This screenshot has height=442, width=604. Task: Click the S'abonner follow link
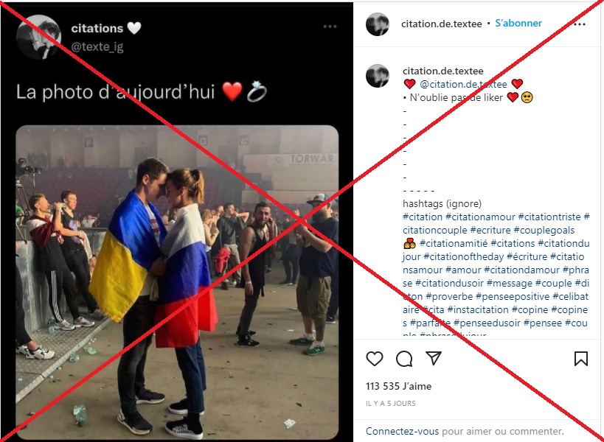click(x=518, y=23)
